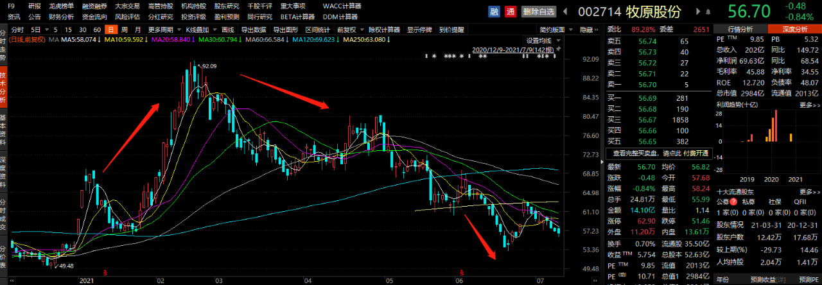Go to previous stock with left arrow
The height and width of the screenshot is (285, 822).
coord(565,12)
